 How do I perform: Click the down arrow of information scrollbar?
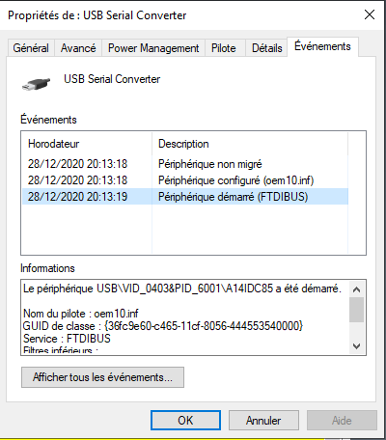pos(356,346)
